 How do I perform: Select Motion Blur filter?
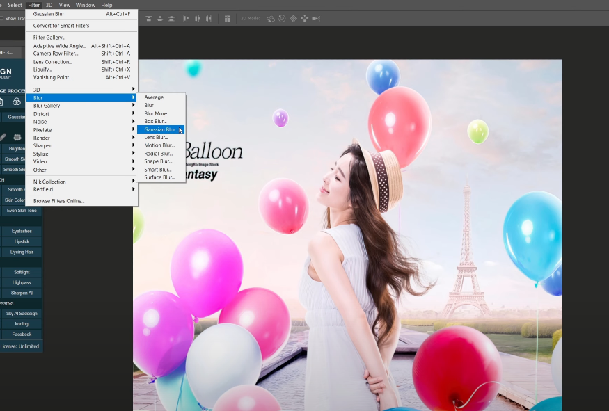click(x=159, y=145)
